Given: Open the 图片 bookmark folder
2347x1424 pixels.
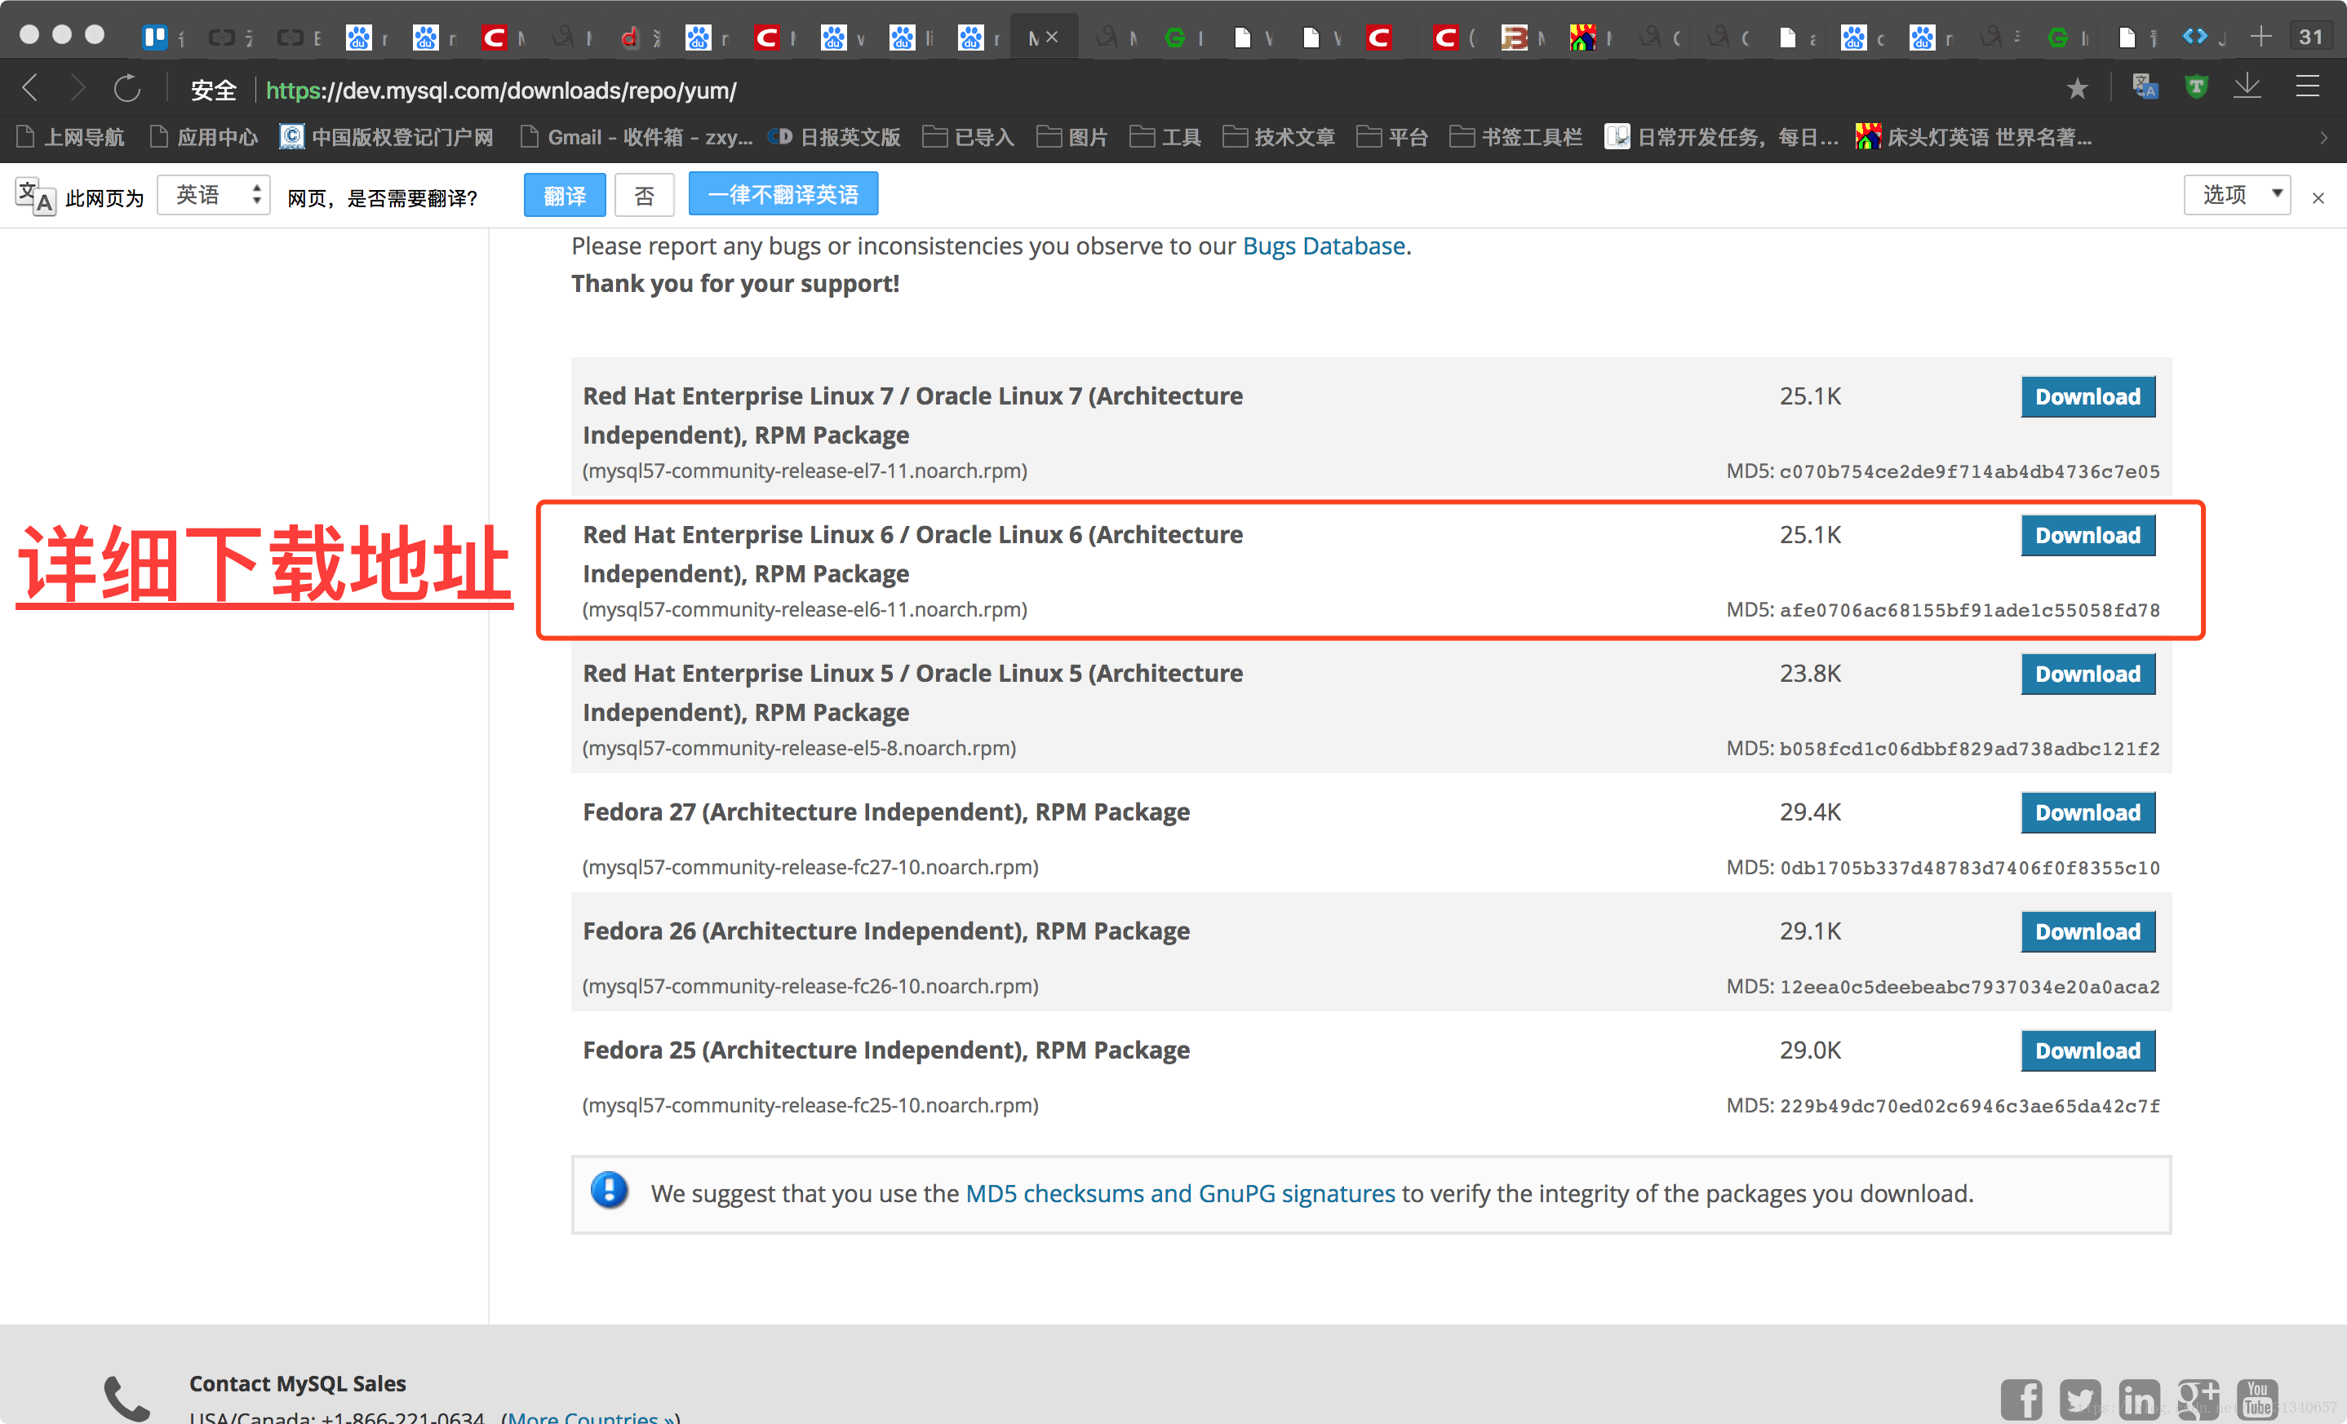Looking at the screenshot, I should pos(1071,137).
